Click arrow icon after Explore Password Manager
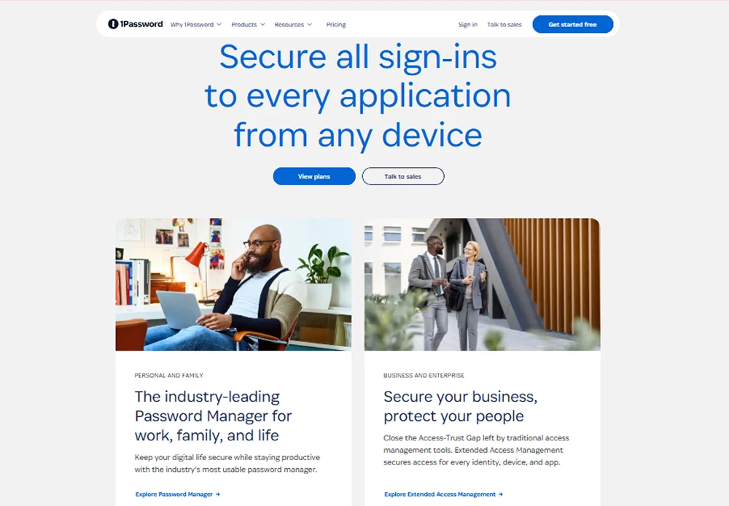 (x=217, y=494)
